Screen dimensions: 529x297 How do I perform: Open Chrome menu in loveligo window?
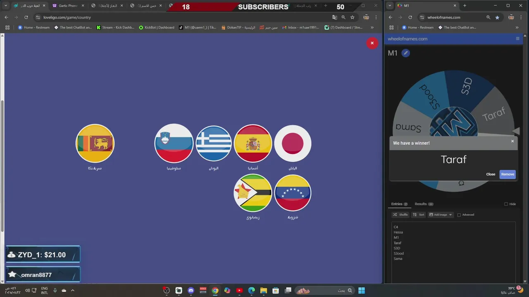376,17
